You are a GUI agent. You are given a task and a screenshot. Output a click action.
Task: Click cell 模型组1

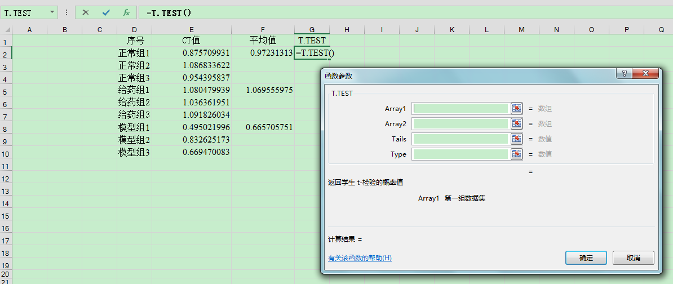pos(134,127)
